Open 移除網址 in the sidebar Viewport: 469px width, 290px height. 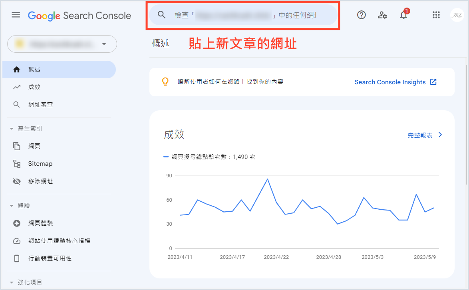pyautogui.click(x=40, y=181)
